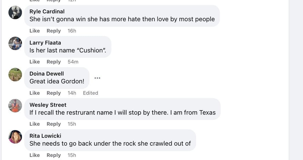Click Larry Flaata's avatar

click(x=15, y=44)
